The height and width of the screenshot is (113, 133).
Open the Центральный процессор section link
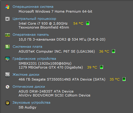34,19
